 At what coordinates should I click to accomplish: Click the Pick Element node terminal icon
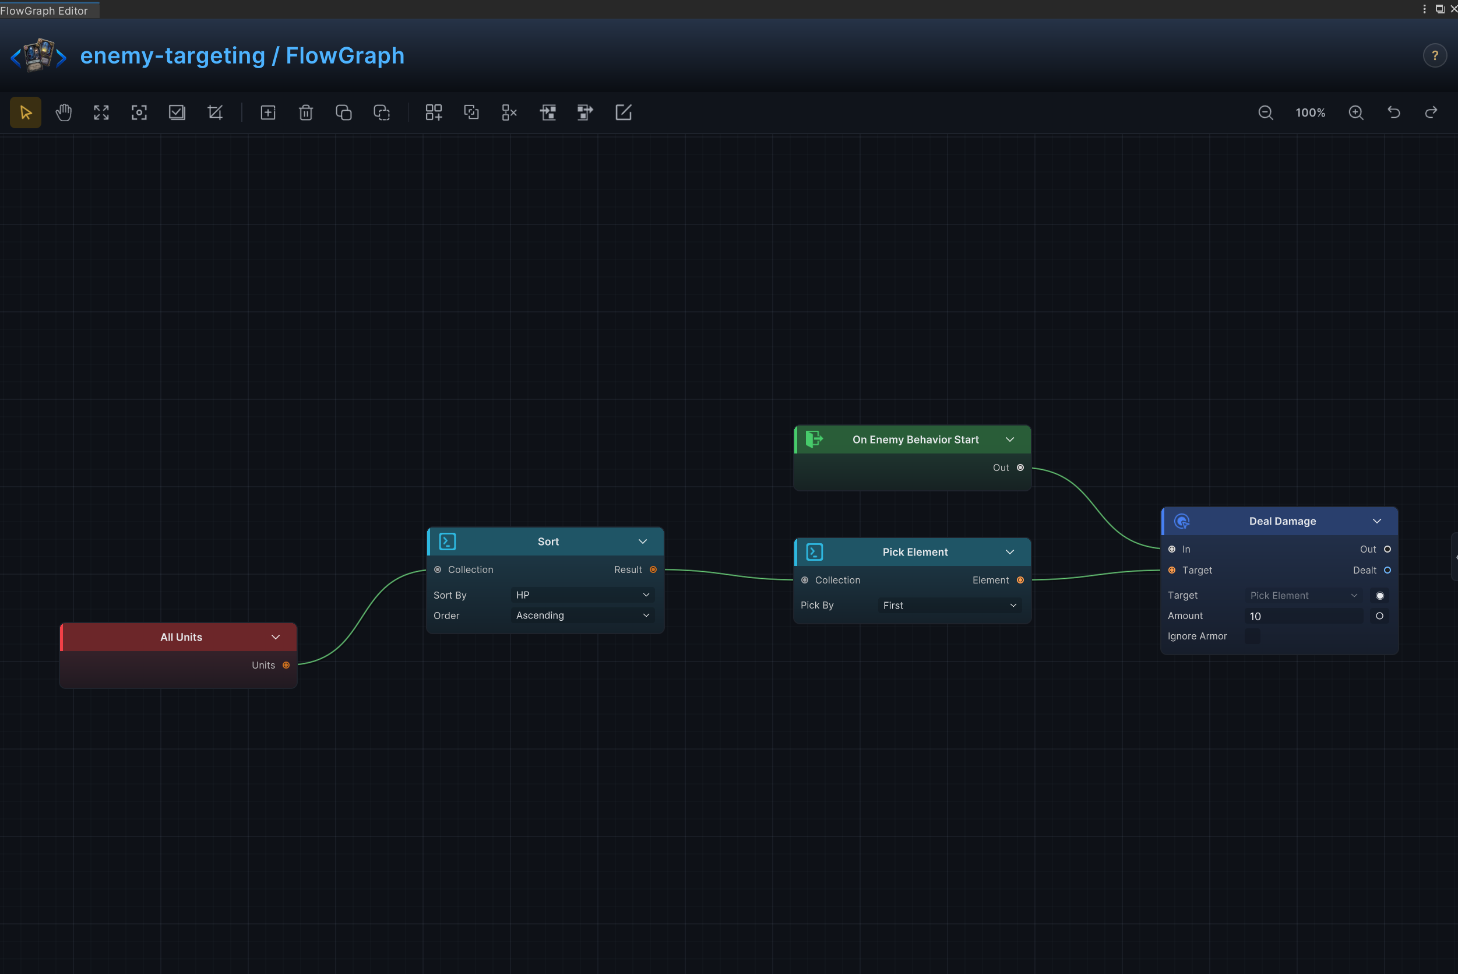814,552
